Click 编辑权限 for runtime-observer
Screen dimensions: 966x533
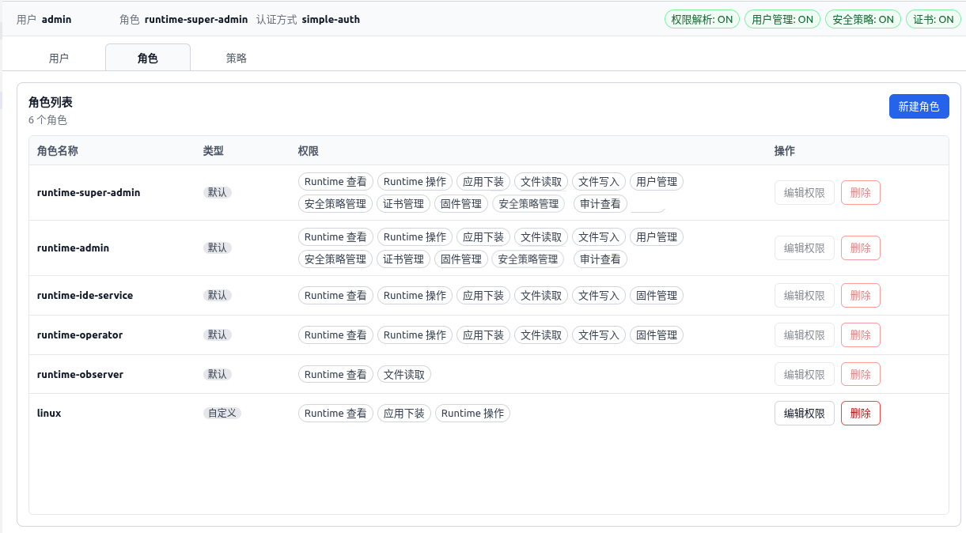click(804, 375)
